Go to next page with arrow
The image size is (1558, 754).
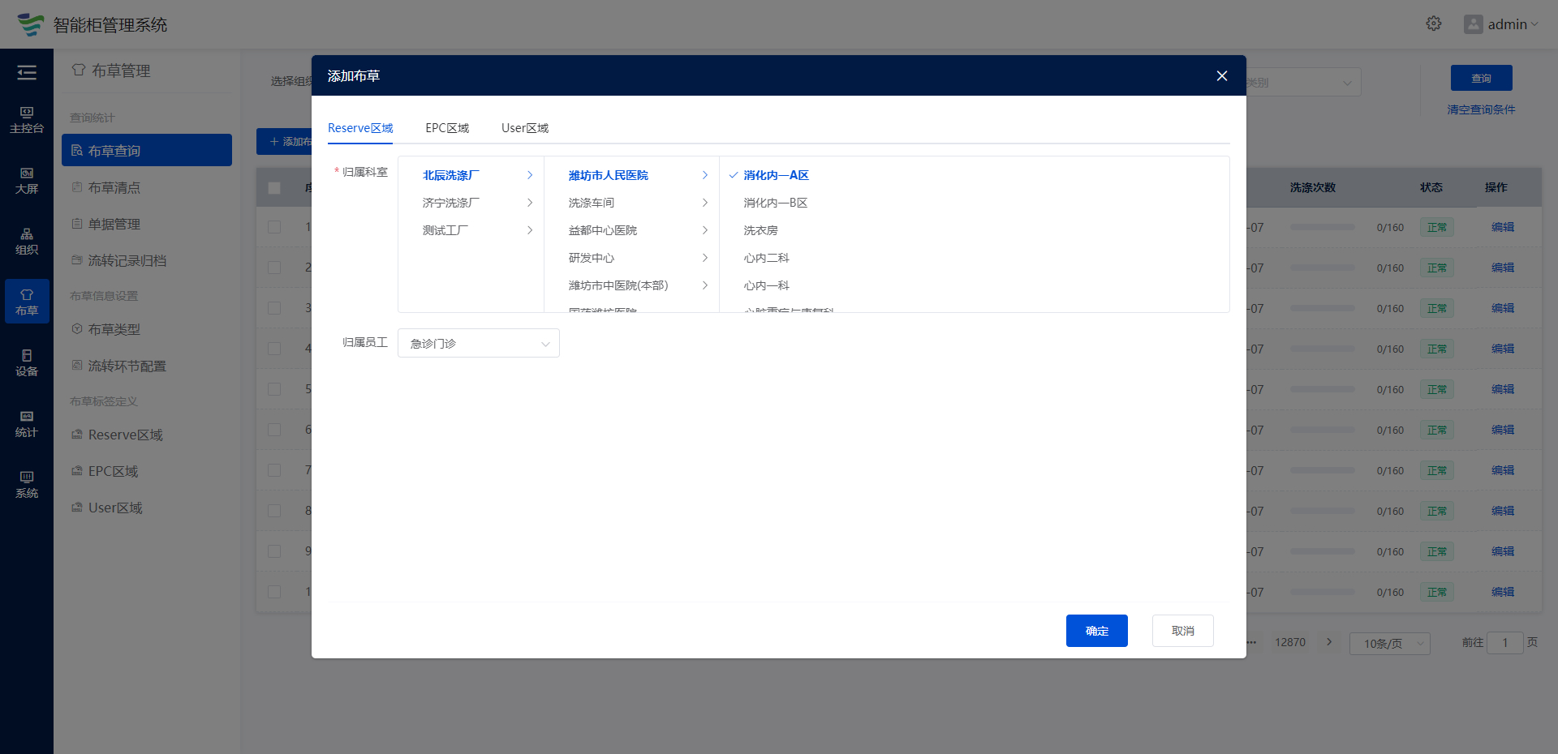tap(1329, 642)
